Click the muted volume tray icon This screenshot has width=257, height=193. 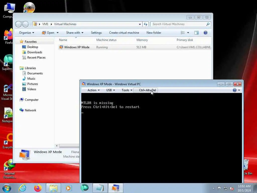coord(232,188)
